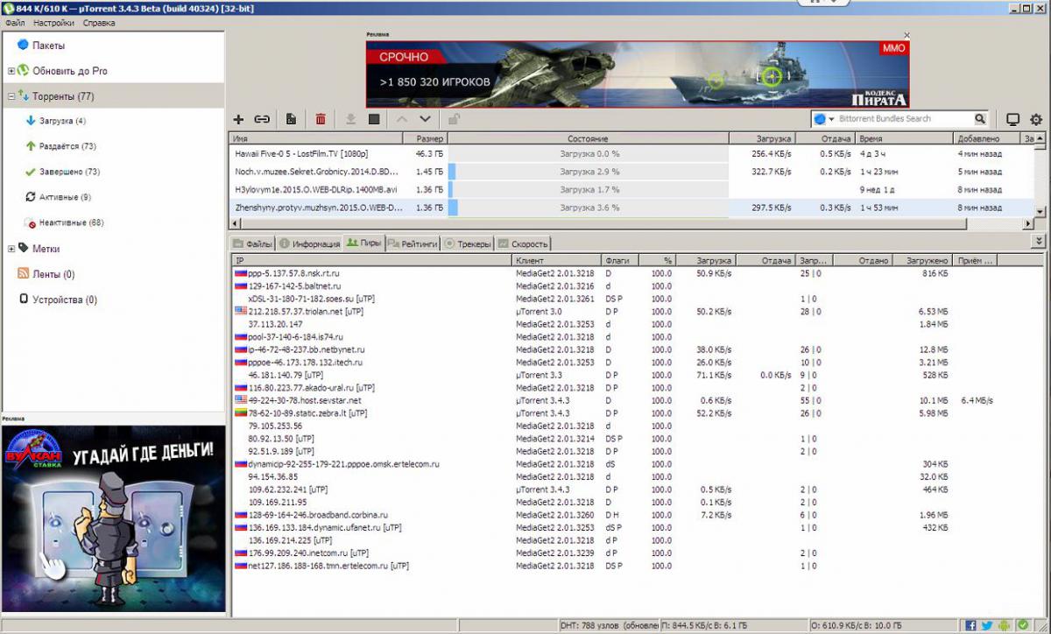Collapse the Торренты tree node
The image size is (1051, 634).
point(11,96)
